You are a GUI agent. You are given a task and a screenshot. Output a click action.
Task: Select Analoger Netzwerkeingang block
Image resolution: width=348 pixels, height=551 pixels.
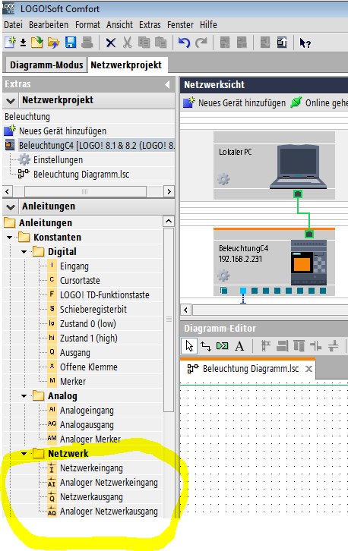pyautogui.click(x=109, y=483)
